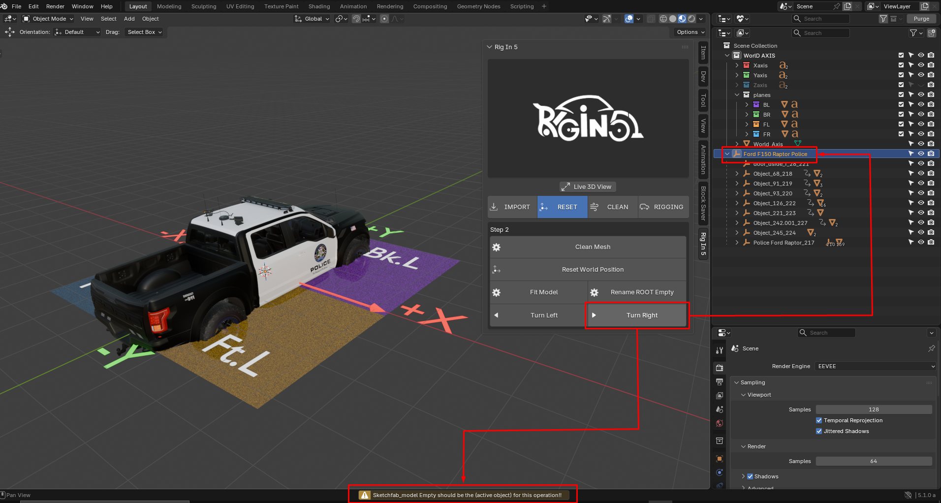The image size is (941, 503).
Task: Hide the Xaxis collection in viewport
Action: click(921, 65)
